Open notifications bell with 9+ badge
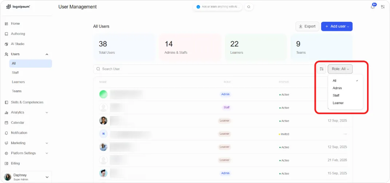Image resolution: width=390 pixels, height=183 pixels. point(373,7)
